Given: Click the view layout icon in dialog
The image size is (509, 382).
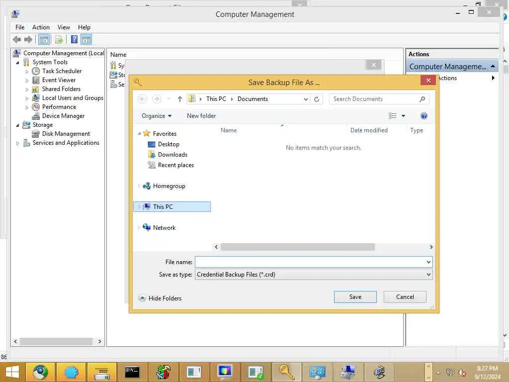Looking at the screenshot, I should click(393, 115).
